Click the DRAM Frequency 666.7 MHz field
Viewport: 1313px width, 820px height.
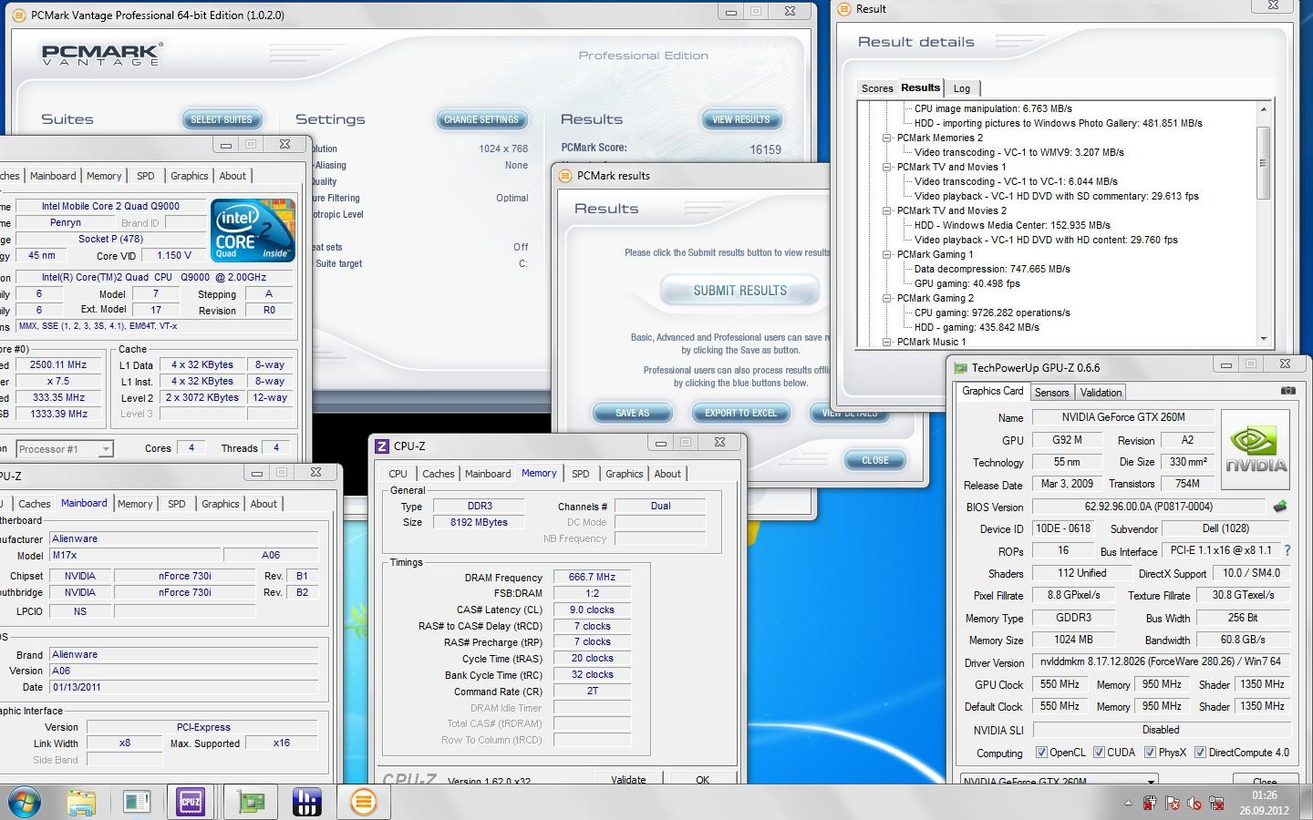coord(592,577)
